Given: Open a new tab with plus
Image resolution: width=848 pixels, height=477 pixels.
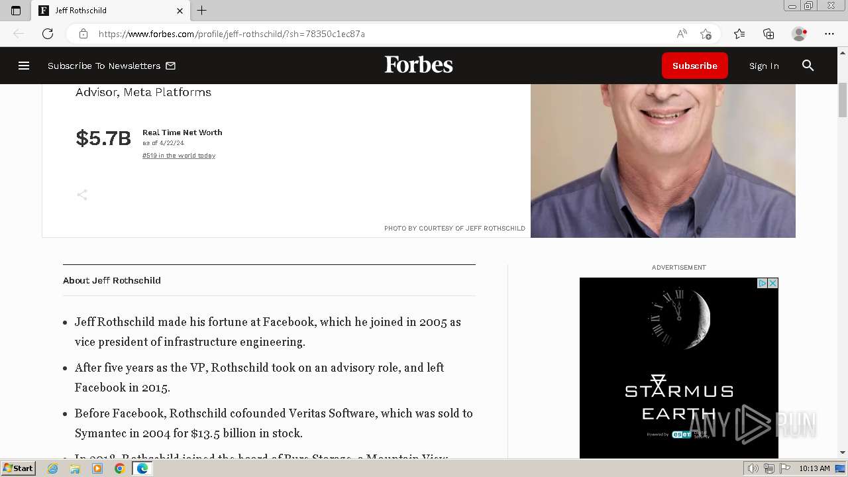Looking at the screenshot, I should 202,11.
